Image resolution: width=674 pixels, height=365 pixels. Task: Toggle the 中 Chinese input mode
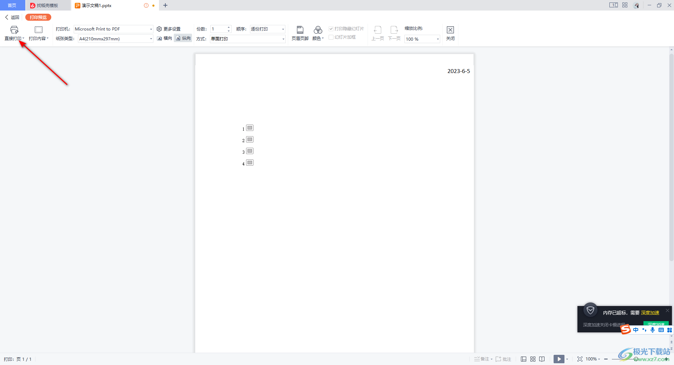click(x=636, y=330)
